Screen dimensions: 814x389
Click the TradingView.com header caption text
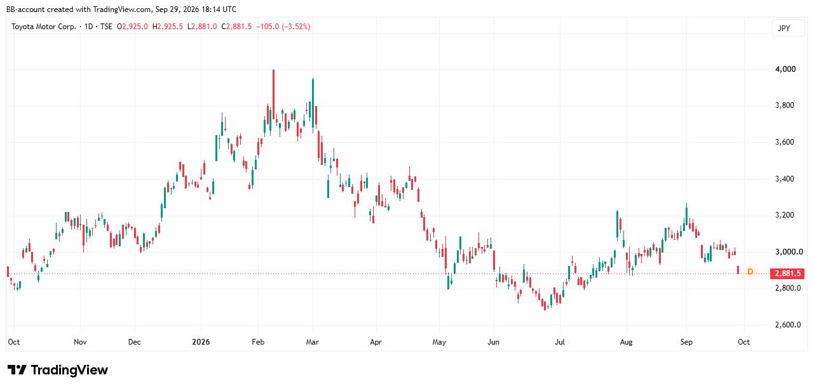(x=121, y=10)
